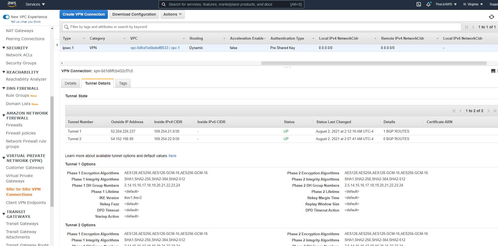498x246 pixels.
Task: Click outside IP 52.204.226.237
Action: pyautogui.click(x=123, y=131)
